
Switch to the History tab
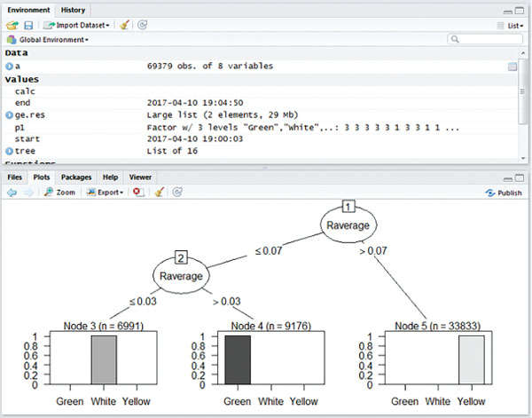[74, 10]
